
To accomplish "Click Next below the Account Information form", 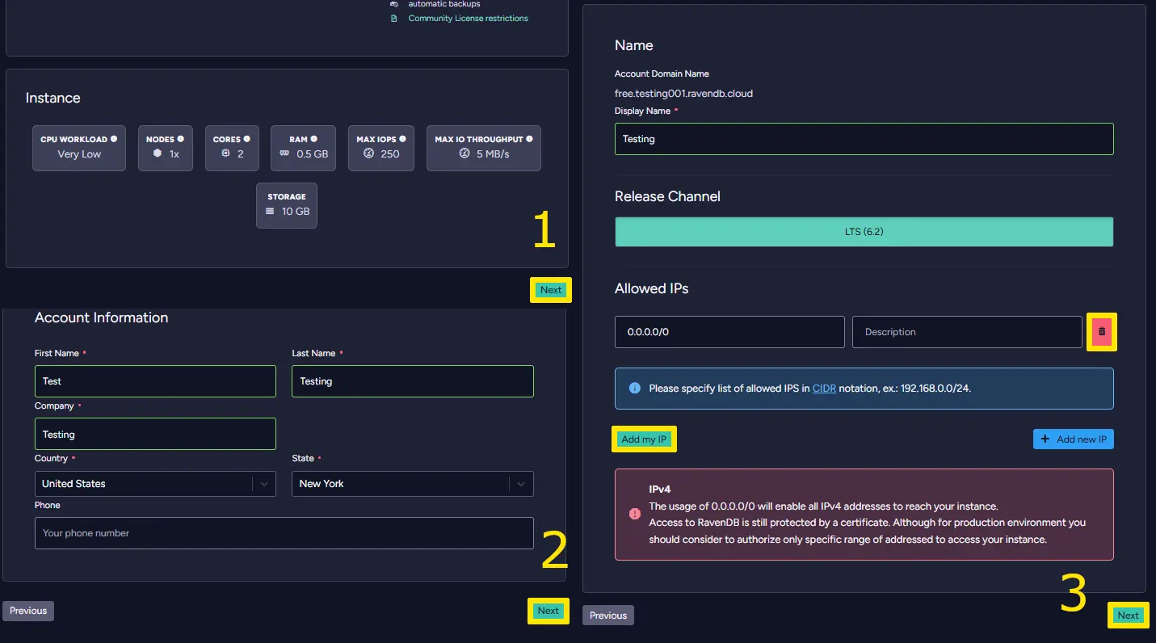I will tap(549, 611).
